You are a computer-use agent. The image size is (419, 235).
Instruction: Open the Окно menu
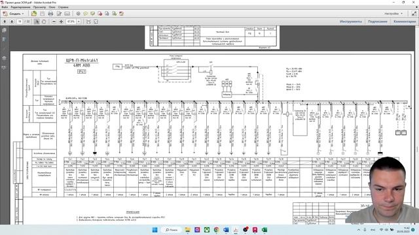(x=52, y=7)
